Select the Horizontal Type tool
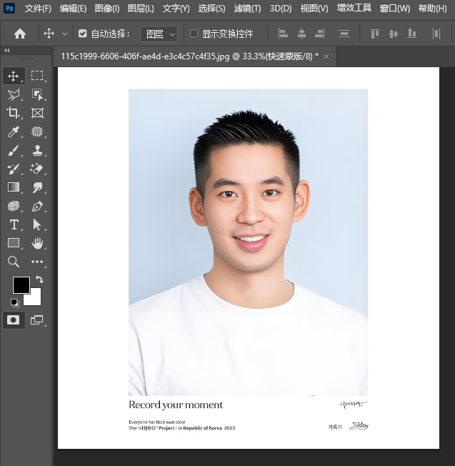Image resolution: width=455 pixels, height=466 pixels. pos(14,225)
